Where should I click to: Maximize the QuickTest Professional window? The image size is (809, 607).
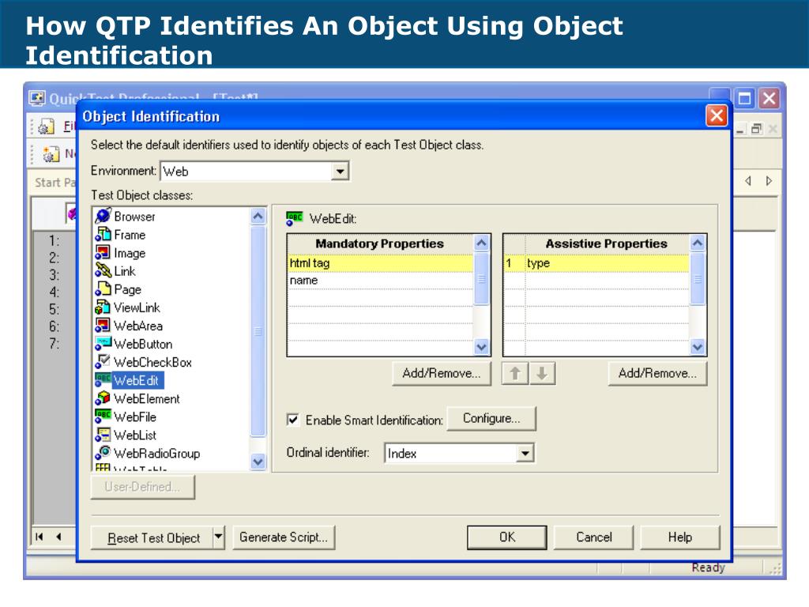744,98
